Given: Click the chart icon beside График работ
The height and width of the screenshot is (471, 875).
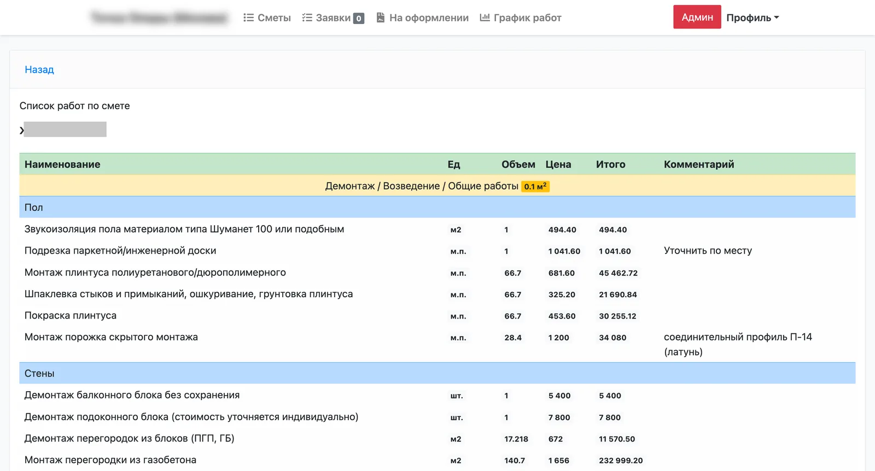Looking at the screenshot, I should (485, 17).
